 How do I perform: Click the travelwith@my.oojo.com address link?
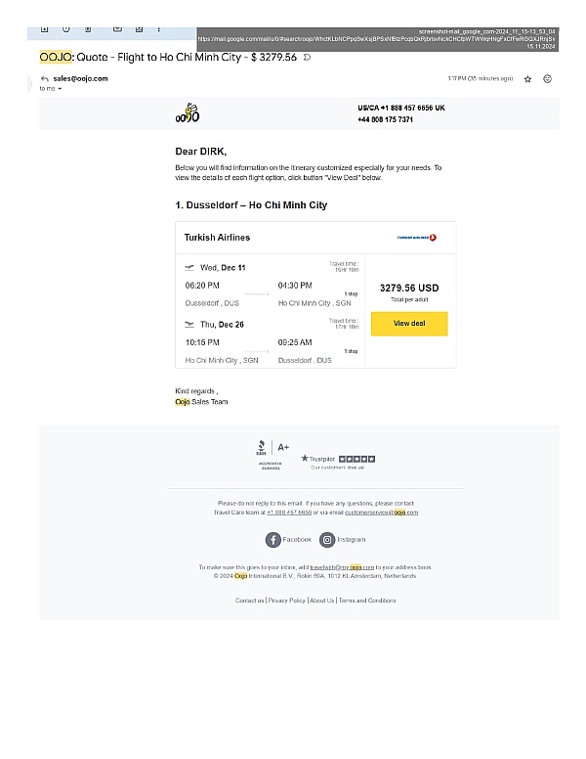342,567
